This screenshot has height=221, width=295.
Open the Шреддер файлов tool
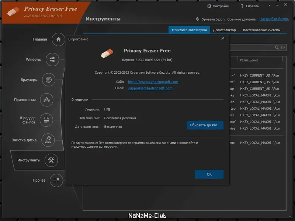[46, 120]
